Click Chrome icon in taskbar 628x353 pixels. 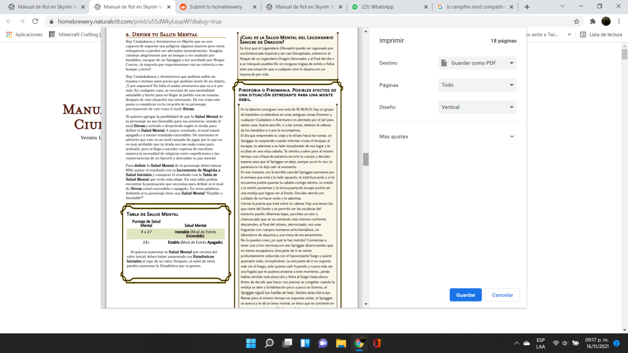tap(359, 343)
